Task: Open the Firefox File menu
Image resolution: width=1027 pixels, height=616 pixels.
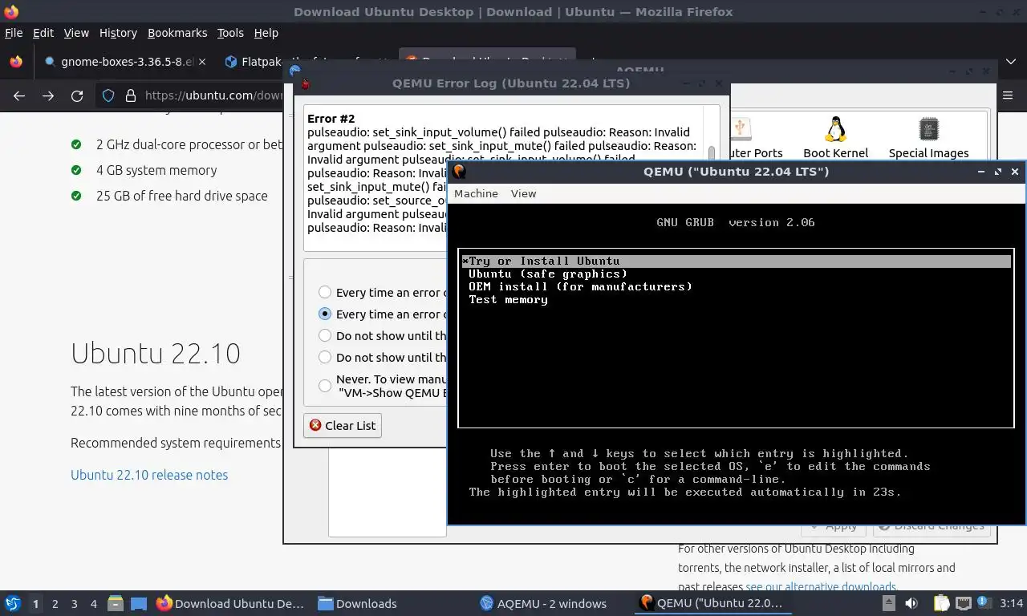Action: point(14,33)
